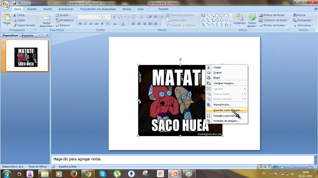Open Firefox from the taskbar
This screenshot has height=178, width=318.
tap(74, 174)
